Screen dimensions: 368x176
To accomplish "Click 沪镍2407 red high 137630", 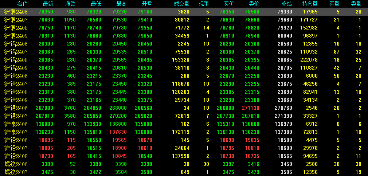I will 118,132.
